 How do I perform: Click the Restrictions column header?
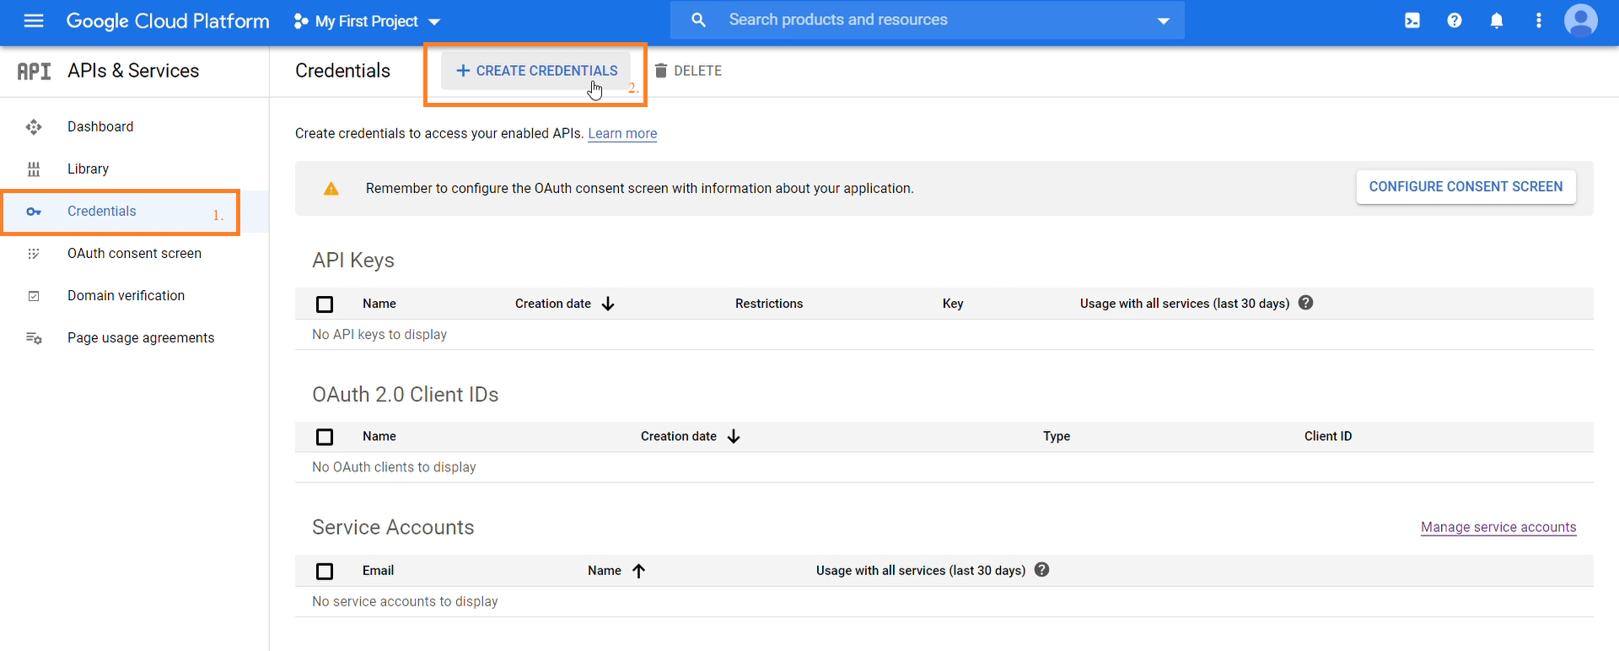(769, 304)
